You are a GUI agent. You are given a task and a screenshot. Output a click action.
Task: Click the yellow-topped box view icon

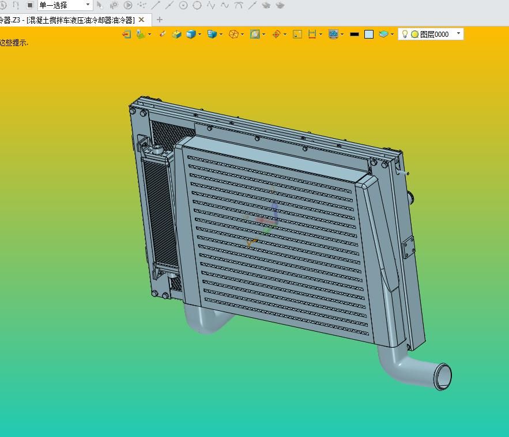[176, 34]
